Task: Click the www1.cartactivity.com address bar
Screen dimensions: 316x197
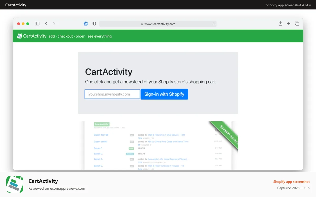Action: click(158, 24)
